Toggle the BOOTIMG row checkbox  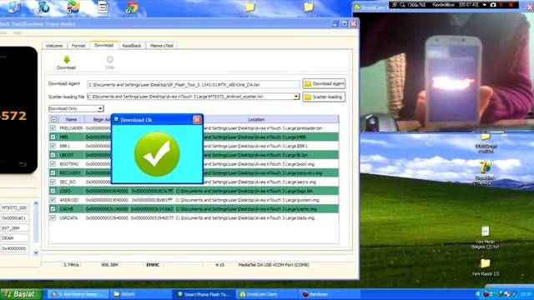[x=53, y=164]
